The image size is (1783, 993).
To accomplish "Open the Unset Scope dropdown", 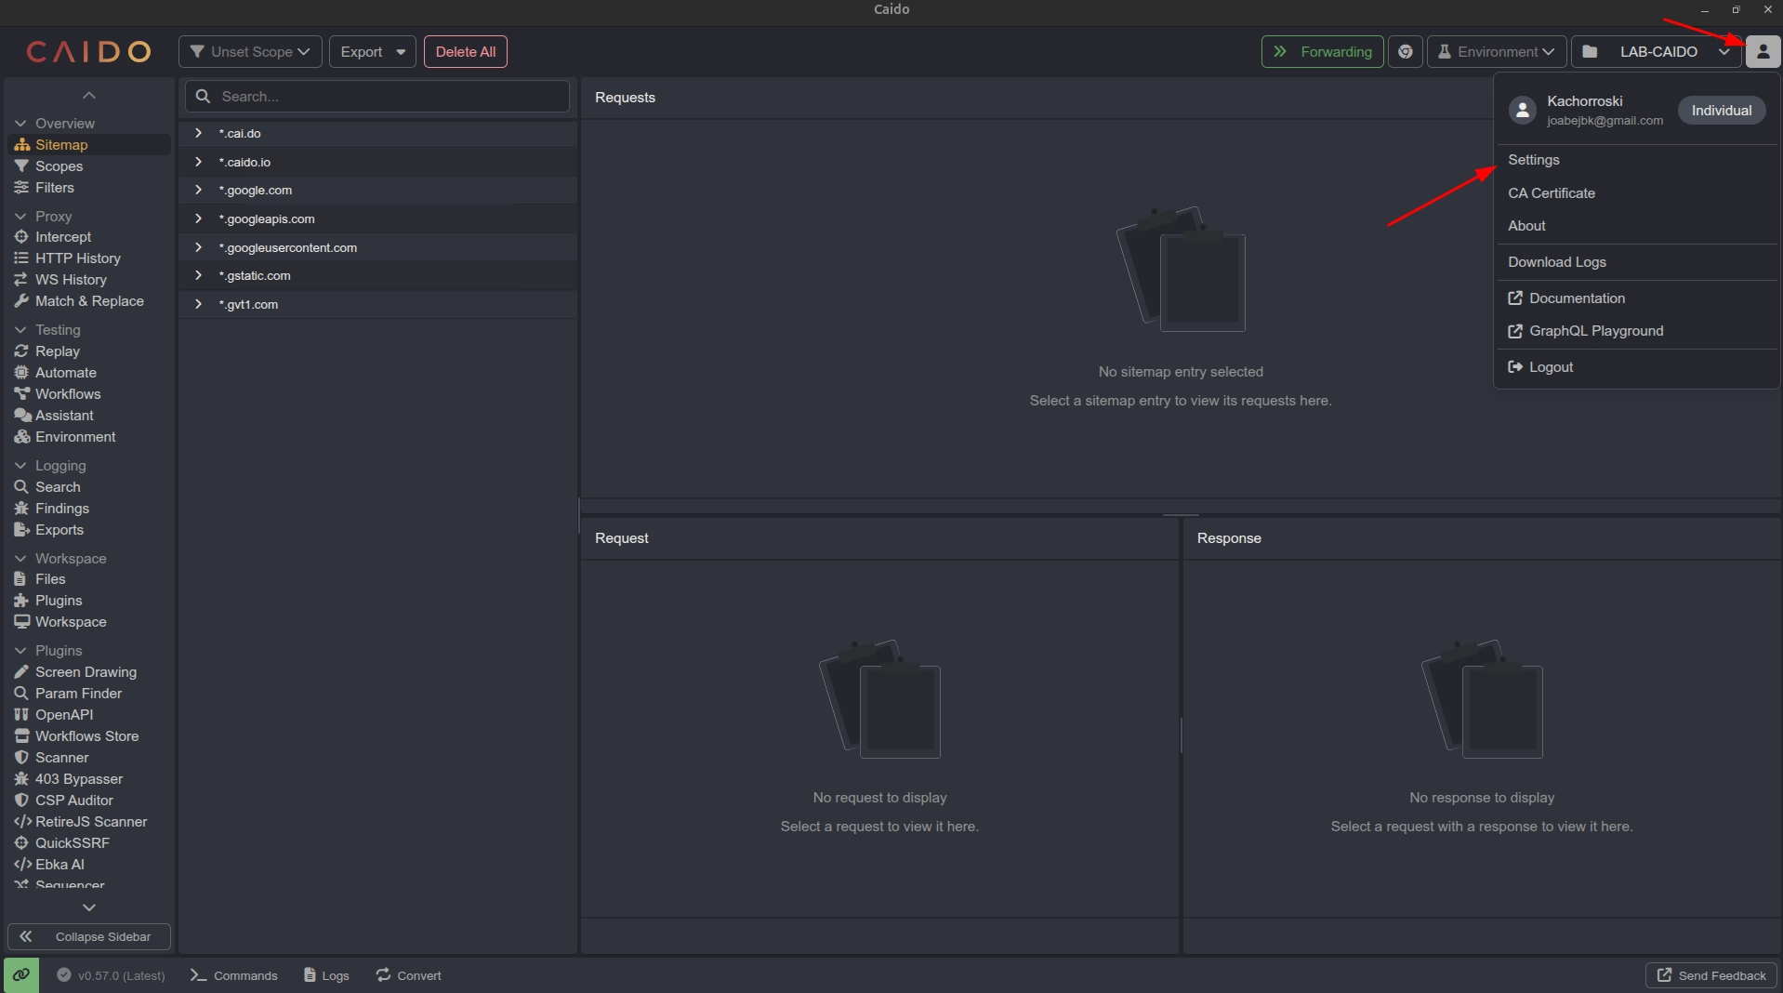I will [x=250, y=52].
